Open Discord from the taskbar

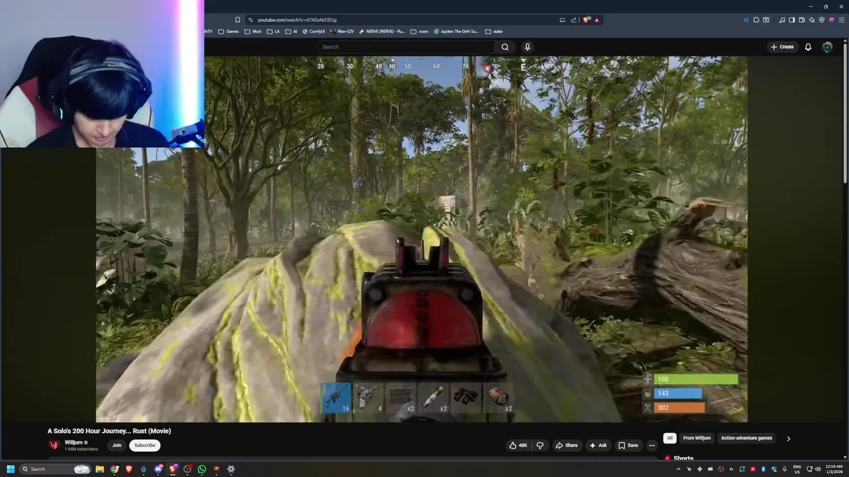coord(158,469)
